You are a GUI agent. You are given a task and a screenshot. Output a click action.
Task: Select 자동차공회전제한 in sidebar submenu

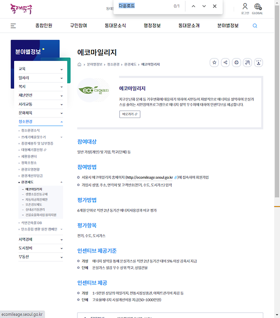click(37, 199)
